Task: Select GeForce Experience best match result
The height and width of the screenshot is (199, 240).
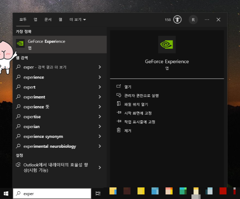Action: 60,45
